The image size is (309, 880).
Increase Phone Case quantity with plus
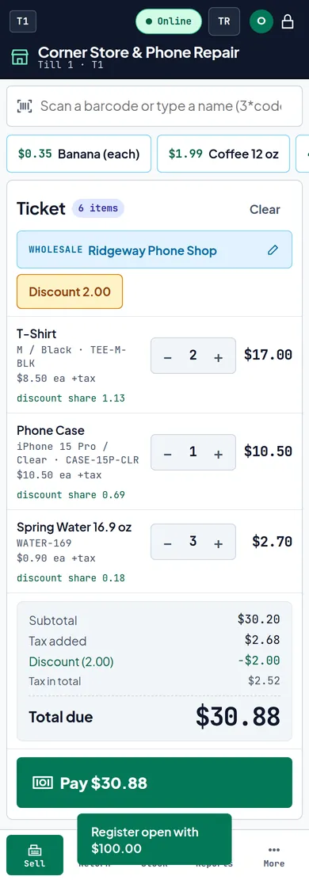pos(219,454)
